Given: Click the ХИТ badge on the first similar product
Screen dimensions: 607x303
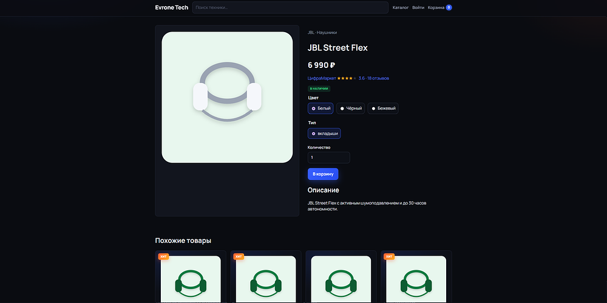Looking at the screenshot, I should (x=163, y=256).
